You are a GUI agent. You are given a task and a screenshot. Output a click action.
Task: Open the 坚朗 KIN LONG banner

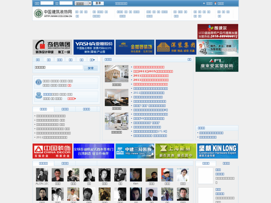pos(218,151)
